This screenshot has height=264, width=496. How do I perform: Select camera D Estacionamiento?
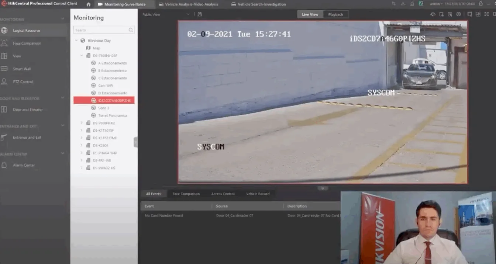point(113,93)
